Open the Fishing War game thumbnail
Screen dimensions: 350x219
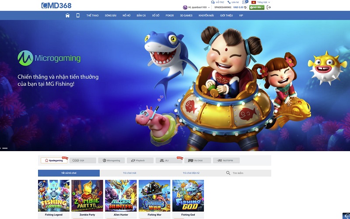[154, 196]
